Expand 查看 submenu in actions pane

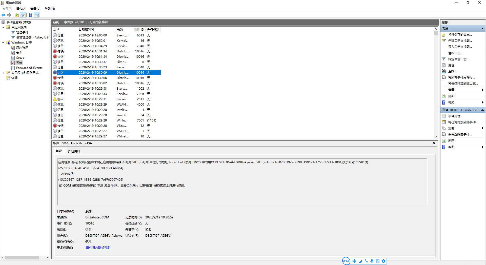tap(483, 90)
